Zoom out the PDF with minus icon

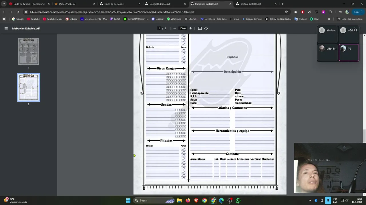[174, 28]
